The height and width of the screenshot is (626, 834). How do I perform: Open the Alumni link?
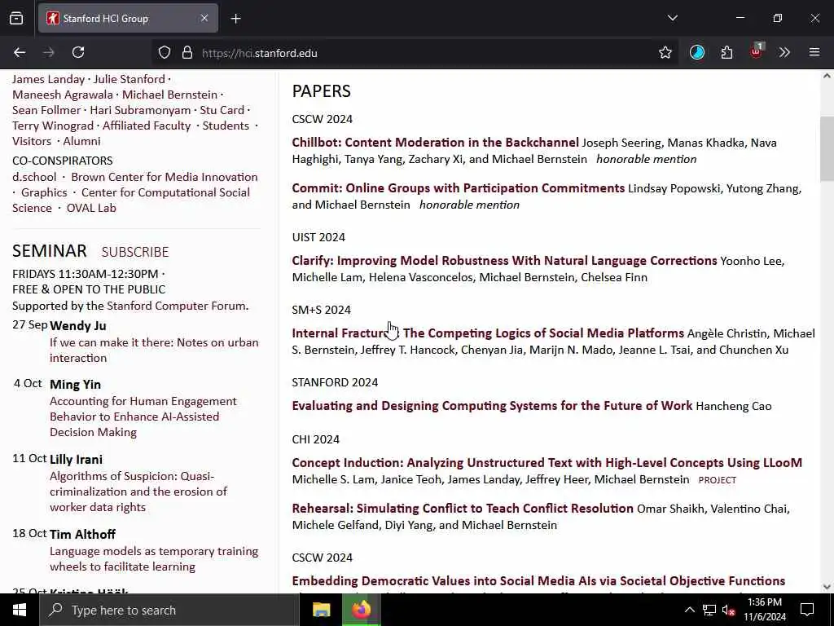coord(82,141)
